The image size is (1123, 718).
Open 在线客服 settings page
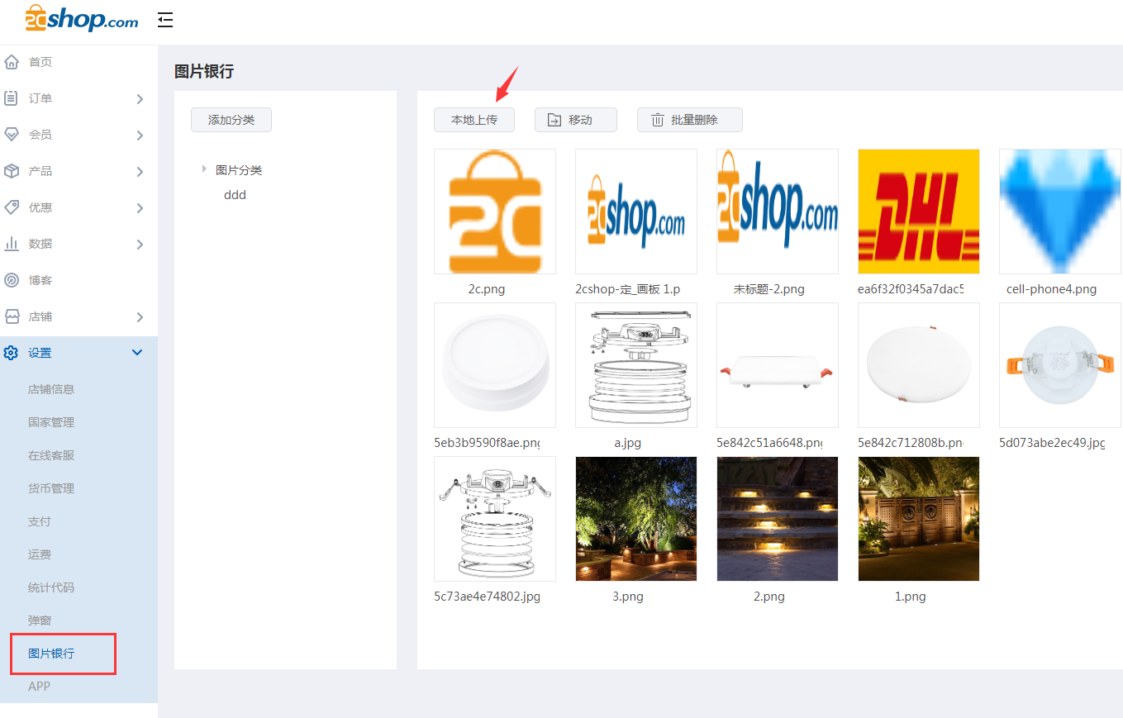click(51, 455)
